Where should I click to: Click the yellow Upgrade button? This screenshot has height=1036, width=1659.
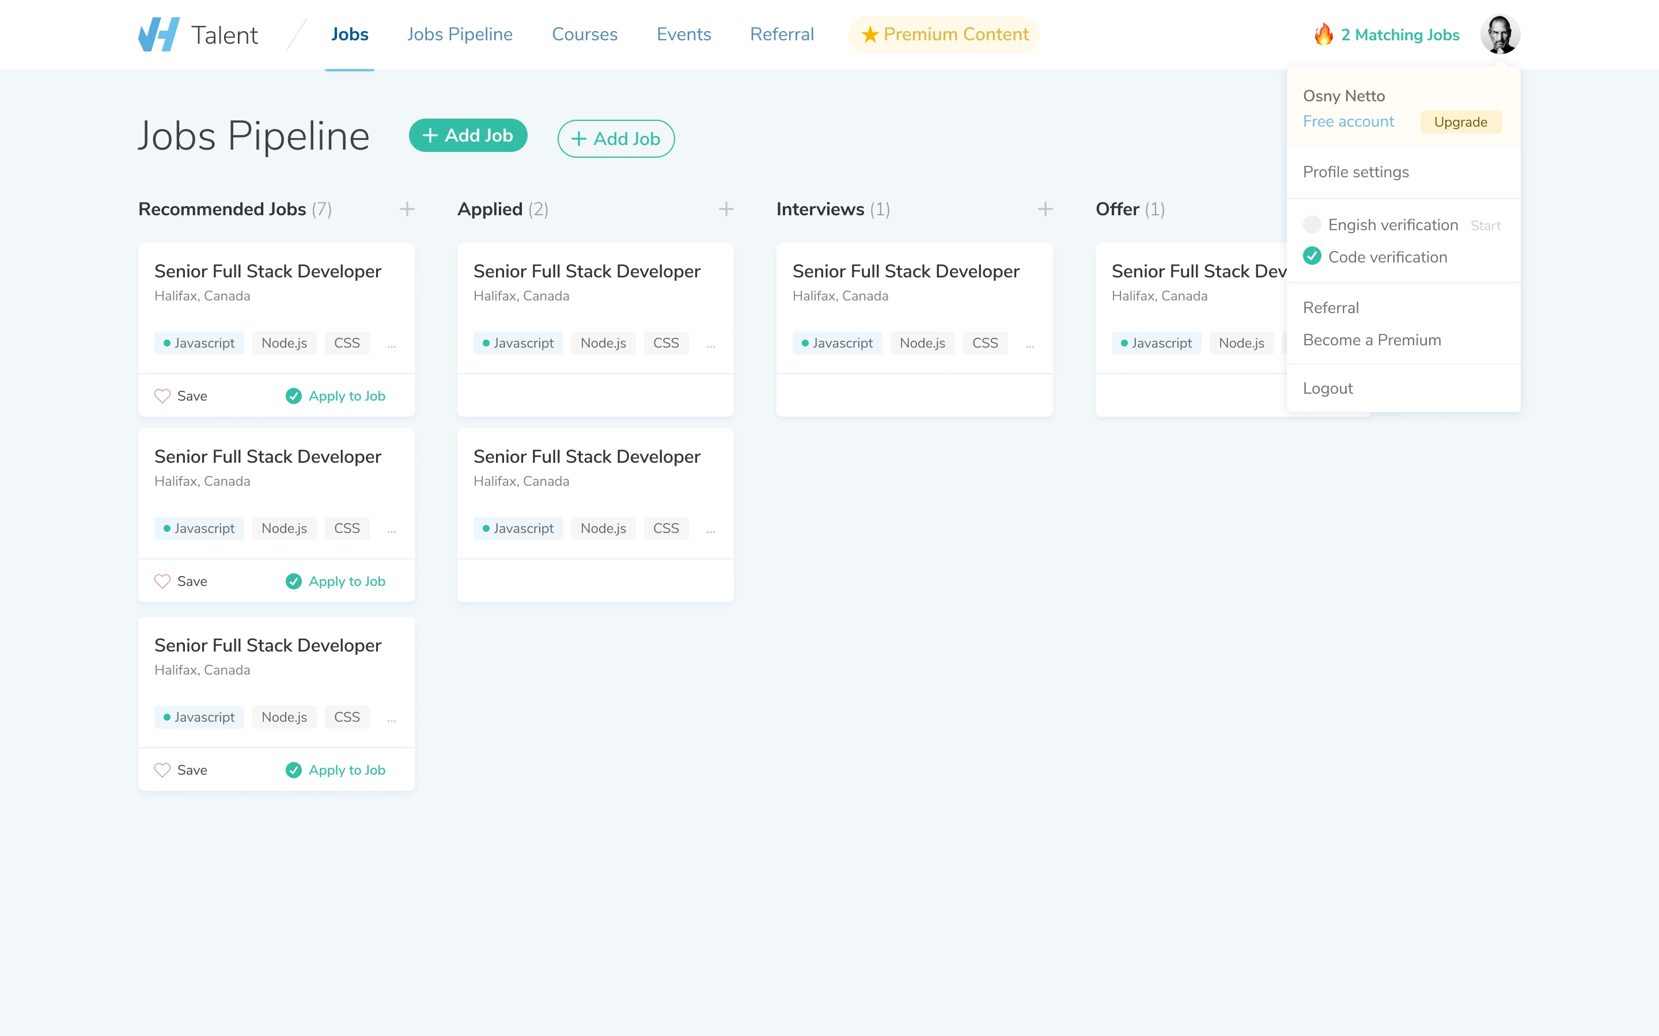pos(1461,122)
